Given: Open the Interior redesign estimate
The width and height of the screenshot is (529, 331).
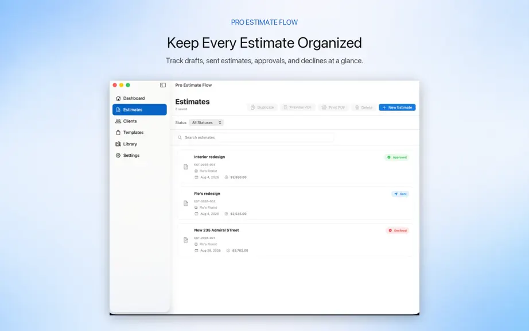Looking at the screenshot, I should coord(295,167).
